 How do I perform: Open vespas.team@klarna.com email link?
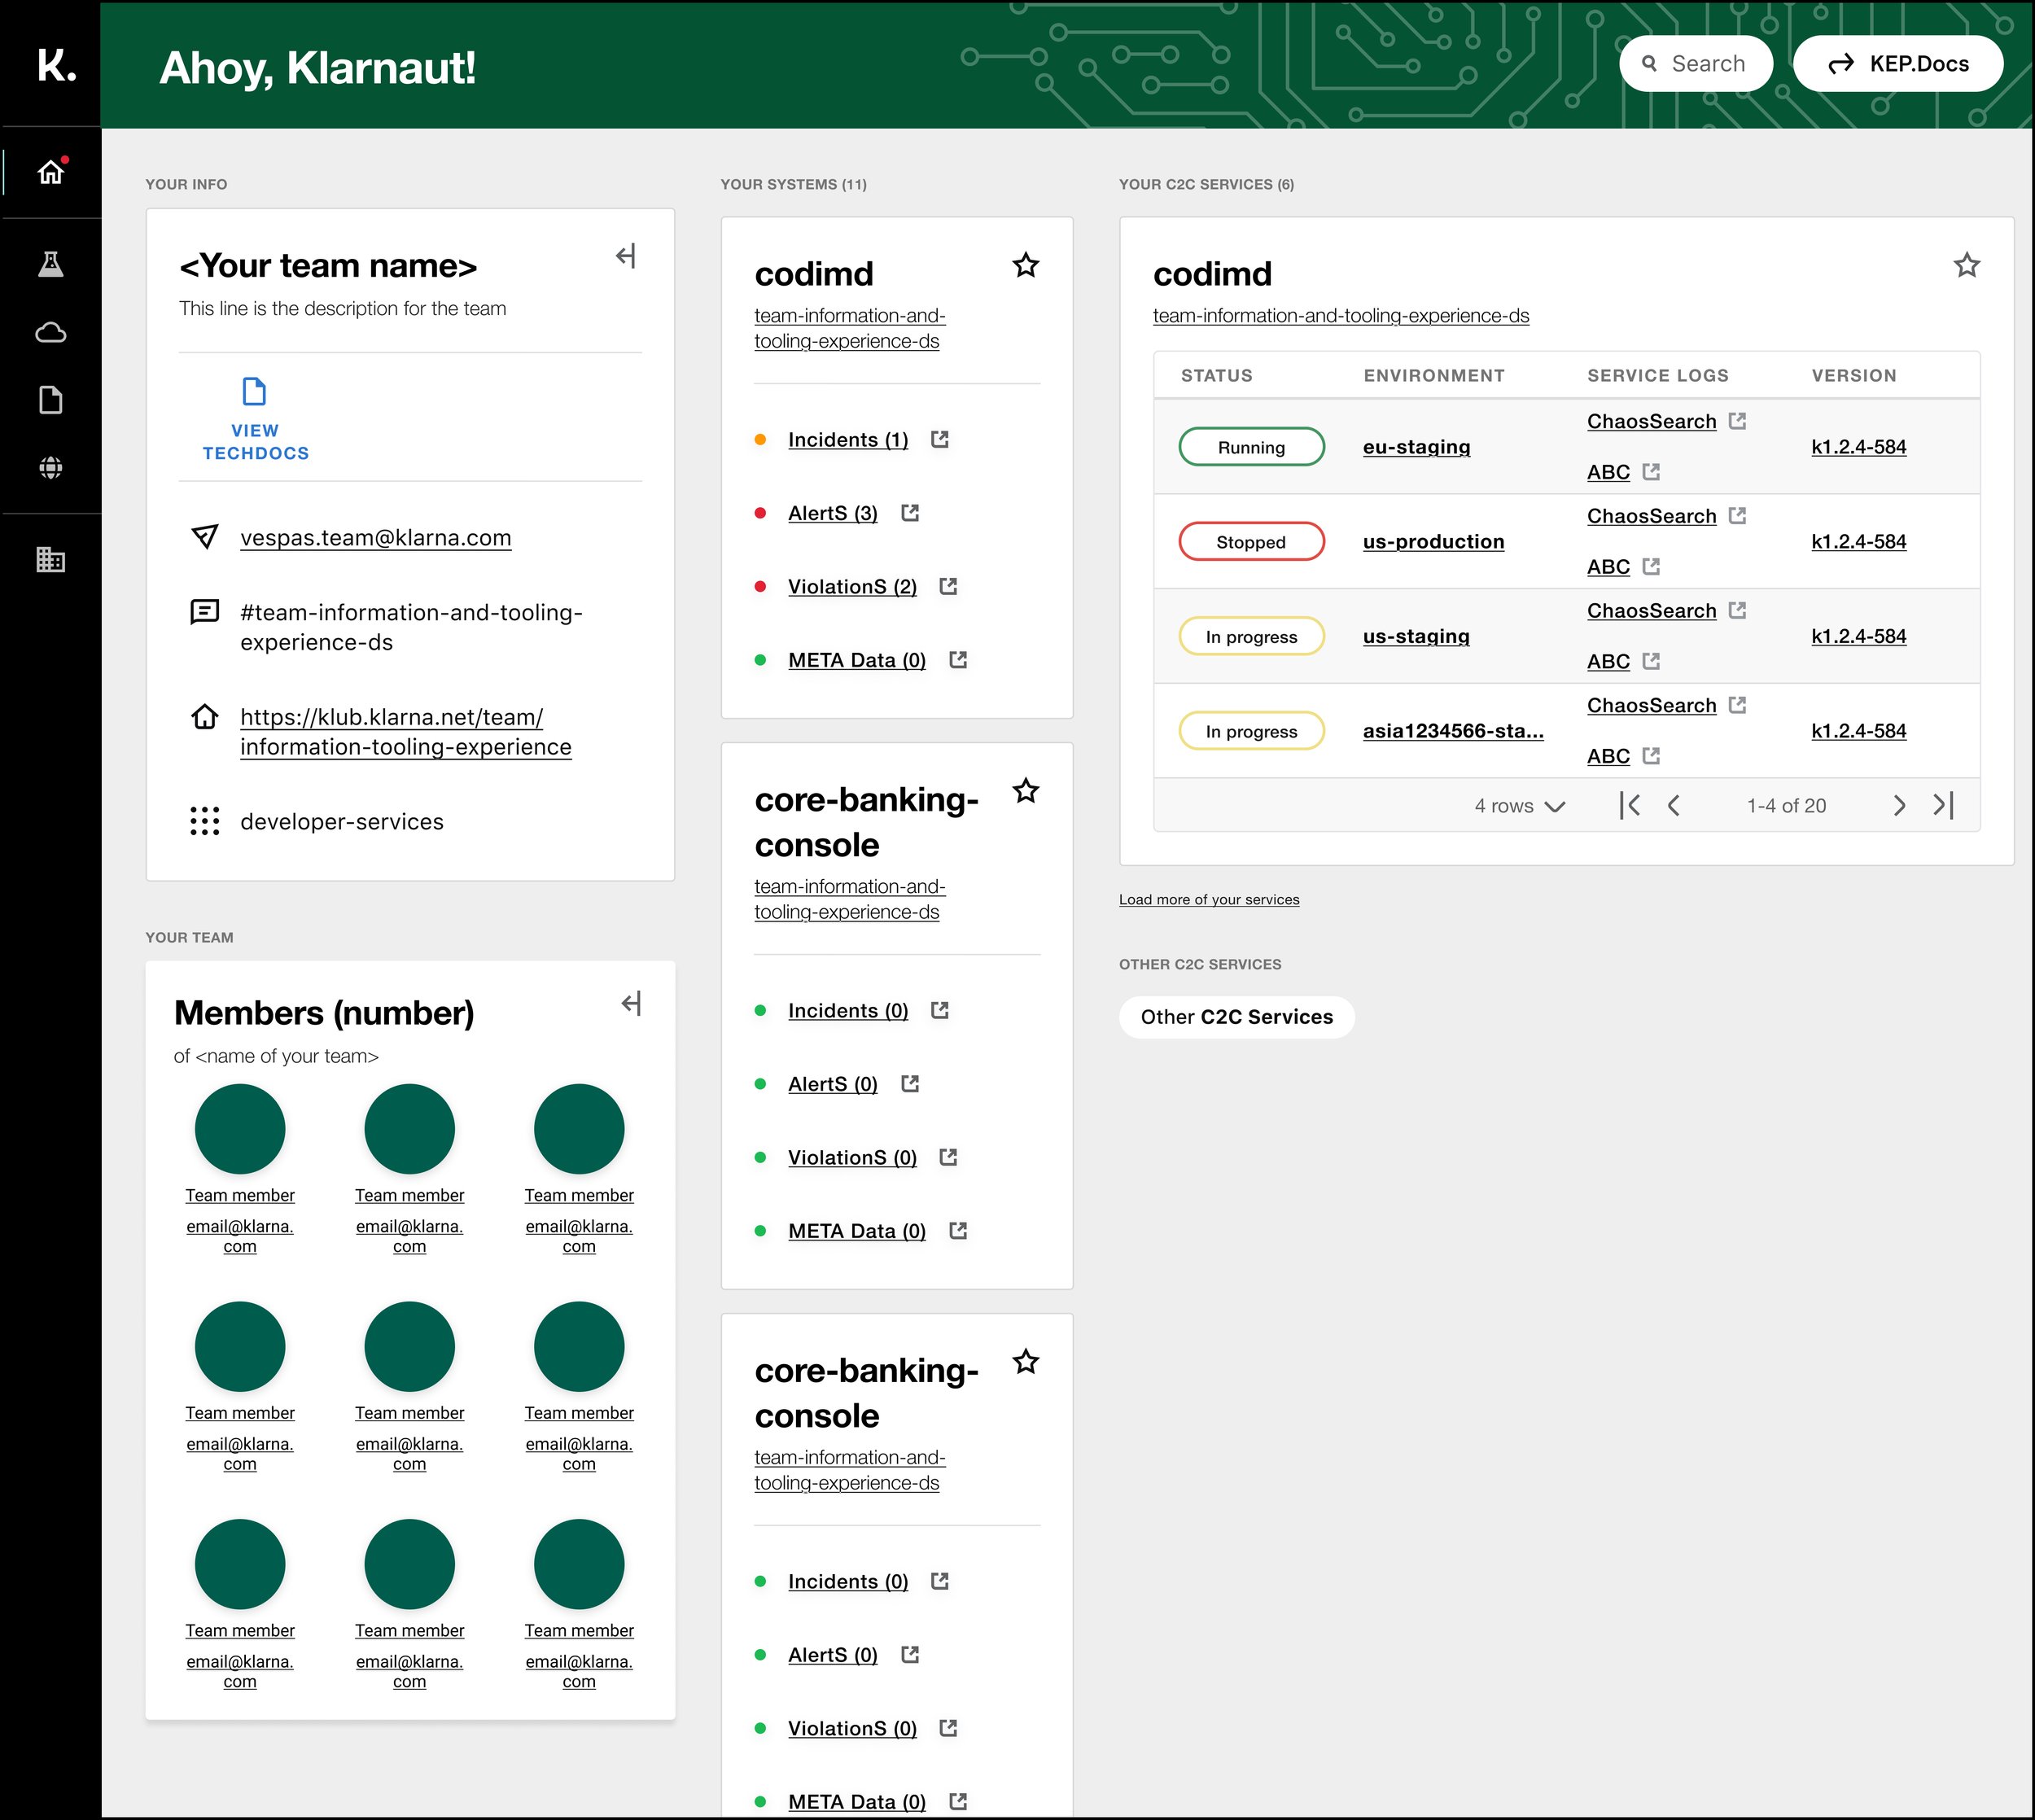point(376,538)
